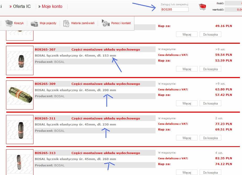Click the Zaloguj lub zarejestruj link
The width and height of the screenshot is (242, 175).
coord(174,4)
